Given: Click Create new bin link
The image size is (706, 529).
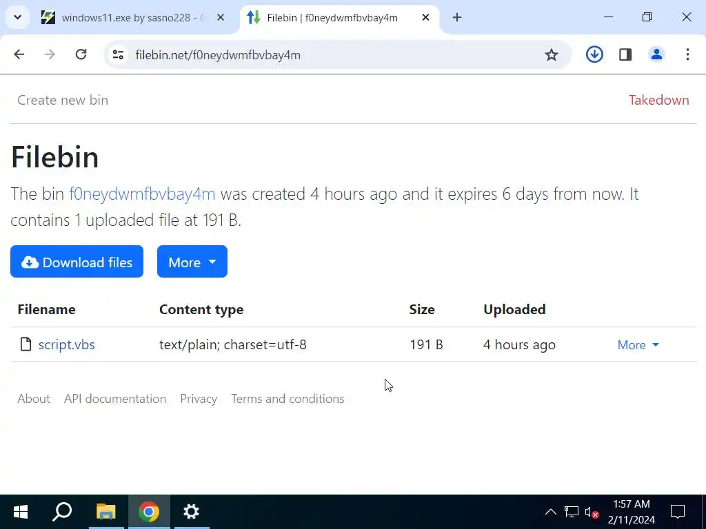Looking at the screenshot, I should 63,100.
